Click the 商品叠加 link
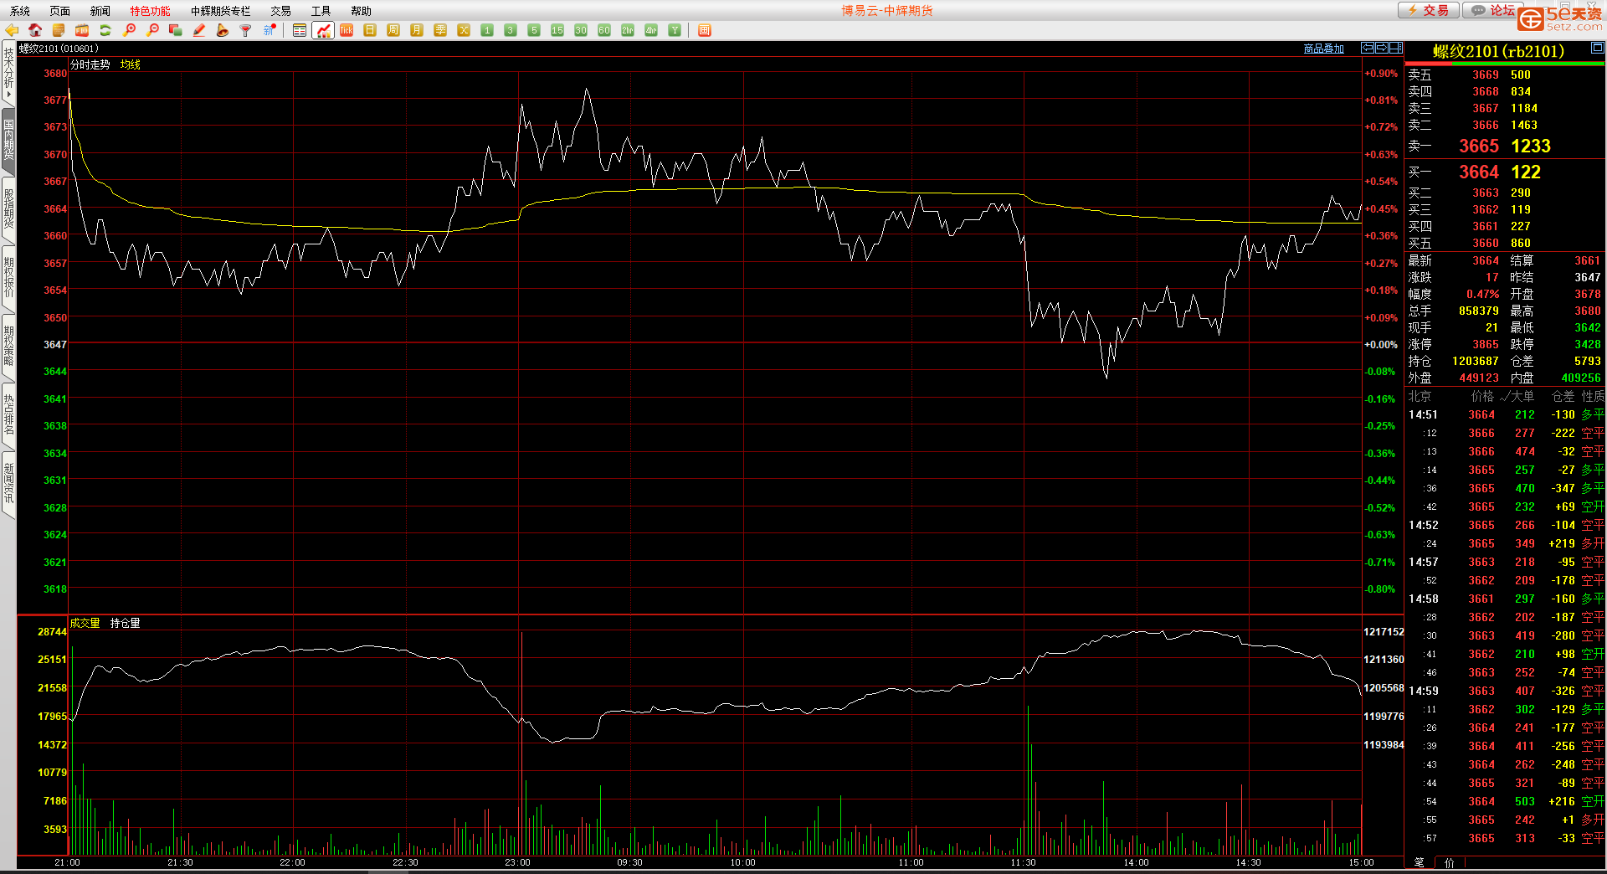Screen dimensions: 1607x874 (x=1323, y=49)
